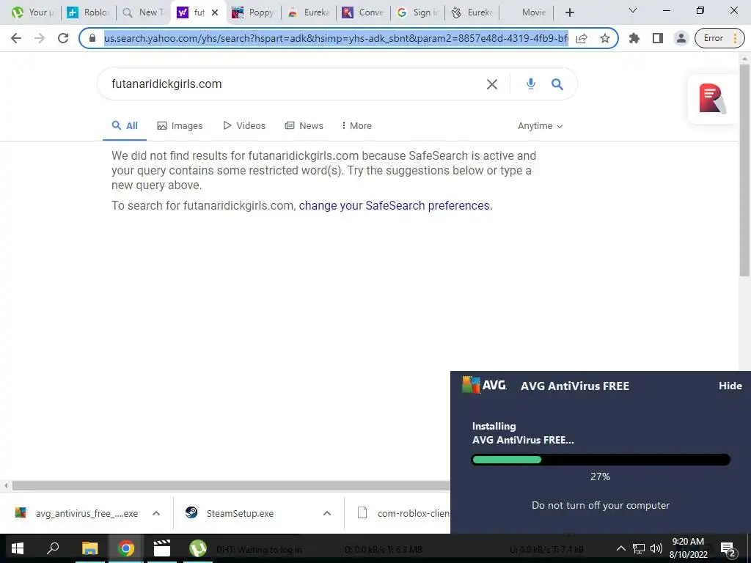Click the red R extension badge

point(712,99)
